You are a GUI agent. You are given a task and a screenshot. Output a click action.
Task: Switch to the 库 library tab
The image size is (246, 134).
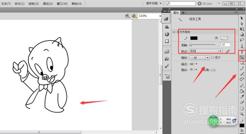(183, 13)
